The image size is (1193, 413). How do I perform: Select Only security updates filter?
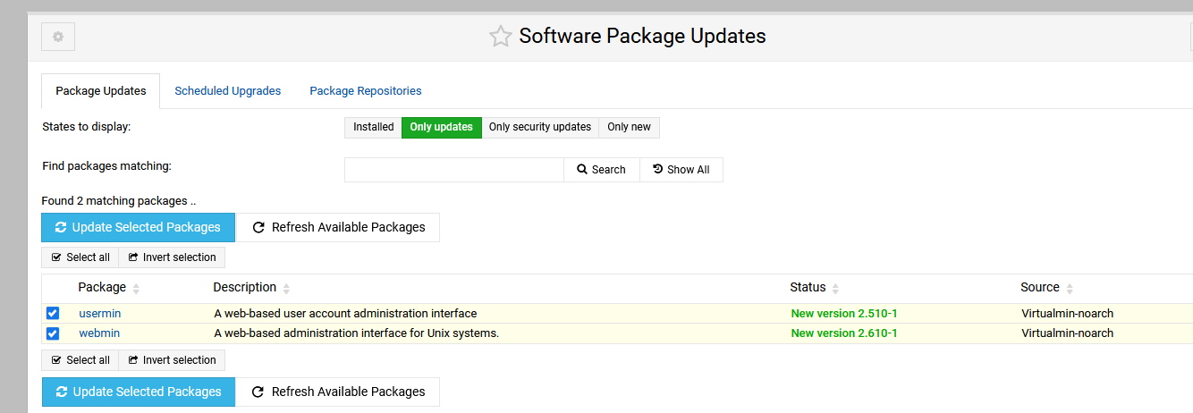539,127
